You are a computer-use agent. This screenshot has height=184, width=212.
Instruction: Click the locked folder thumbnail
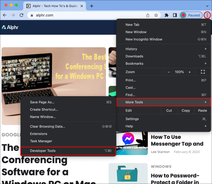(128, 174)
